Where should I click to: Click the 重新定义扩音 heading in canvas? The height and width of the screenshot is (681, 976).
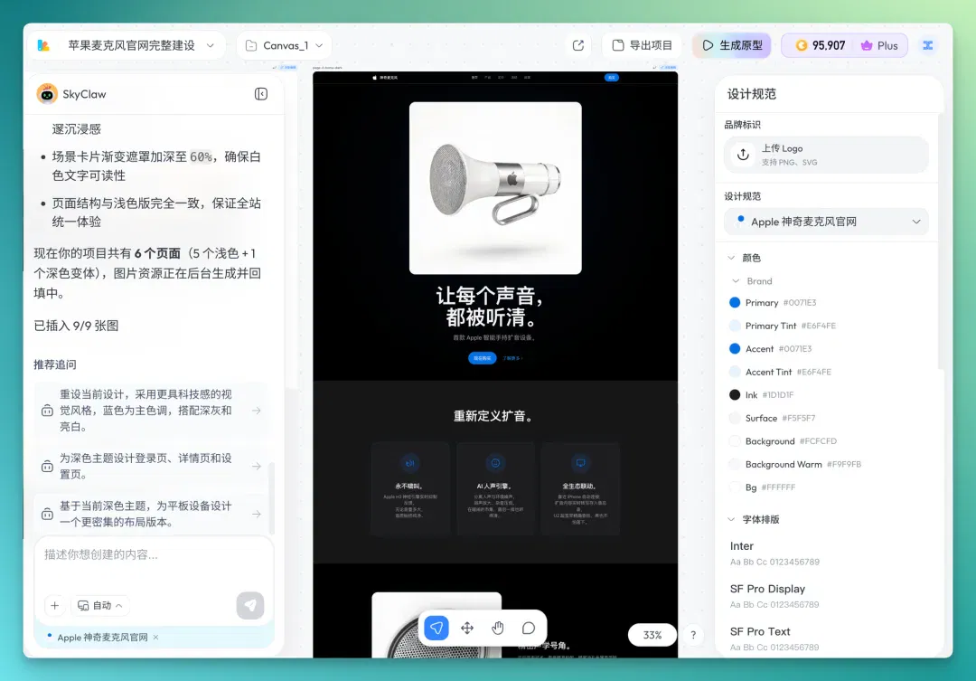[494, 416]
